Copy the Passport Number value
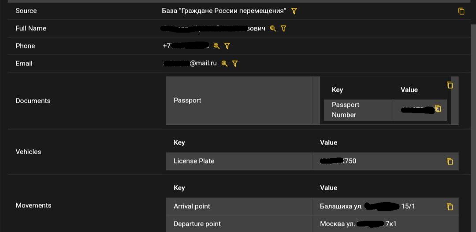Screen dimensions: 476x232 click(x=438, y=109)
